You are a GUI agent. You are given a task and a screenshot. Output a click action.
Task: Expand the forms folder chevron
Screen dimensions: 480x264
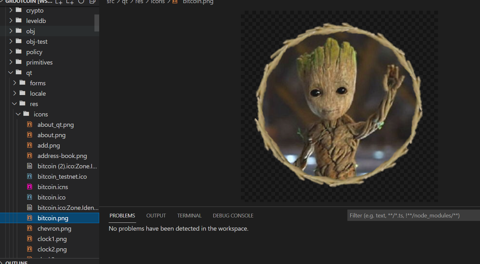pyautogui.click(x=15, y=83)
